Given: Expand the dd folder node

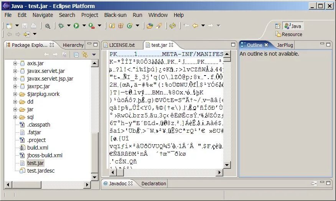Looking at the screenshot, I should pos(15,102).
